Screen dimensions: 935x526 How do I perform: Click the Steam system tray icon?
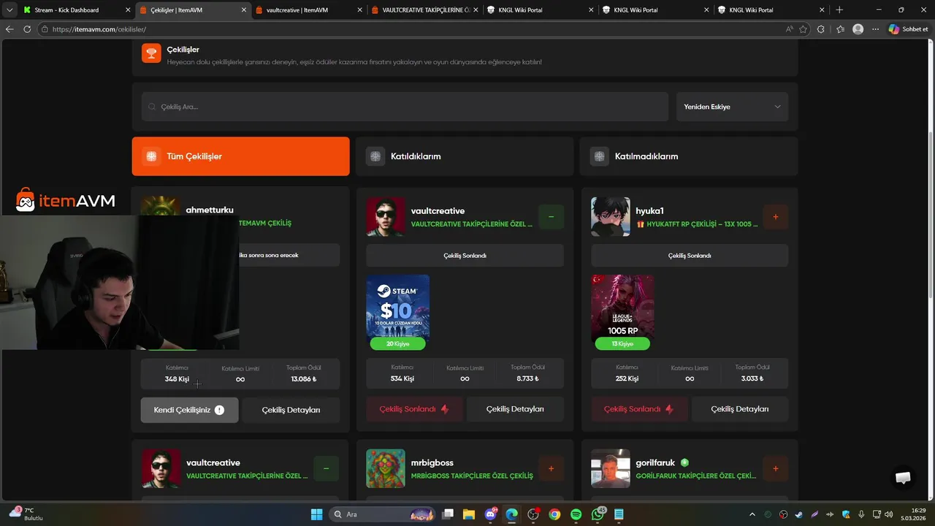point(799,514)
